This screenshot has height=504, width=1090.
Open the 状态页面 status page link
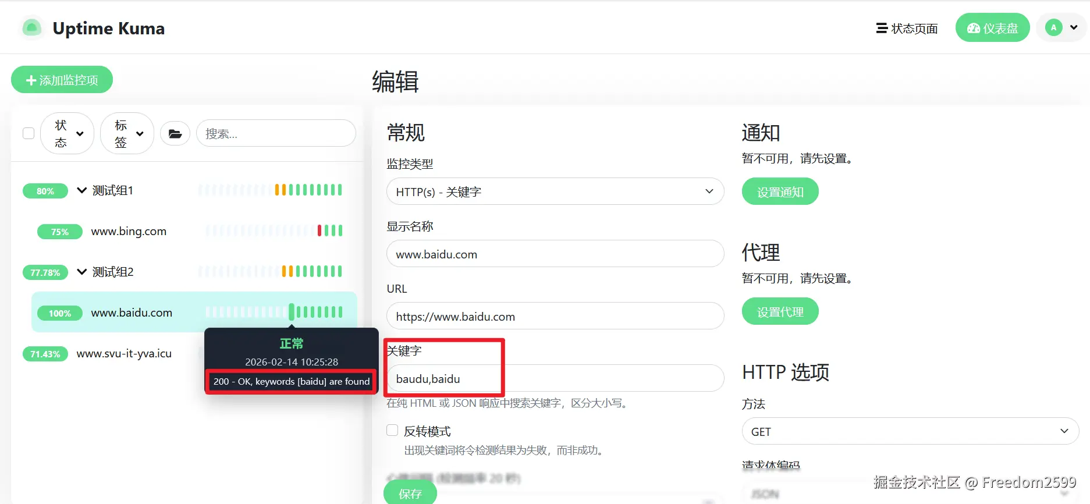(907, 29)
